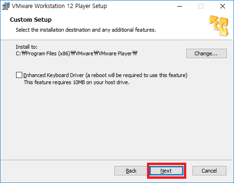Click the Program Files install path text

[x=77, y=53]
